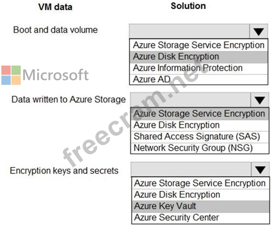
Task: Pick Network Security Group (NSG) option
Action: pos(200,148)
